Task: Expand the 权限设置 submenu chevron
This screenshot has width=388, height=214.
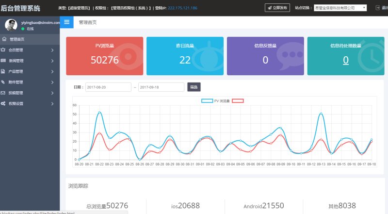Action: [x=52, y=103]
